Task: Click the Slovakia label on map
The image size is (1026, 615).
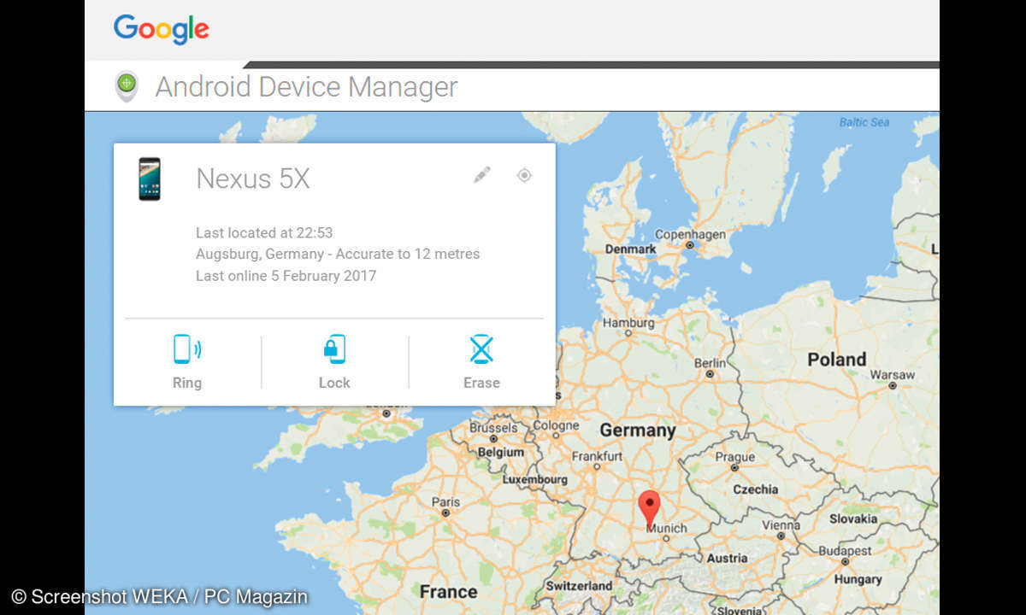Action: point(853,518)
